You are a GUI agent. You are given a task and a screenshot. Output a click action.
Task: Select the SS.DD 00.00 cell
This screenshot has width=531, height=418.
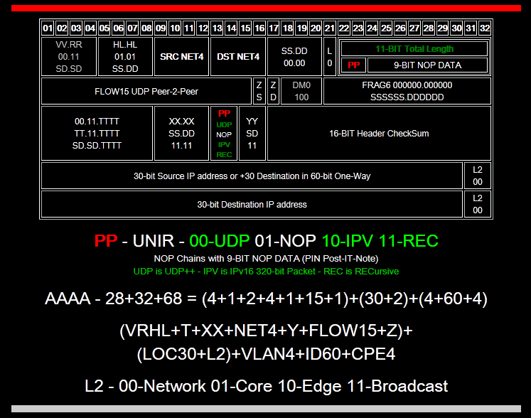coord(294,57)
